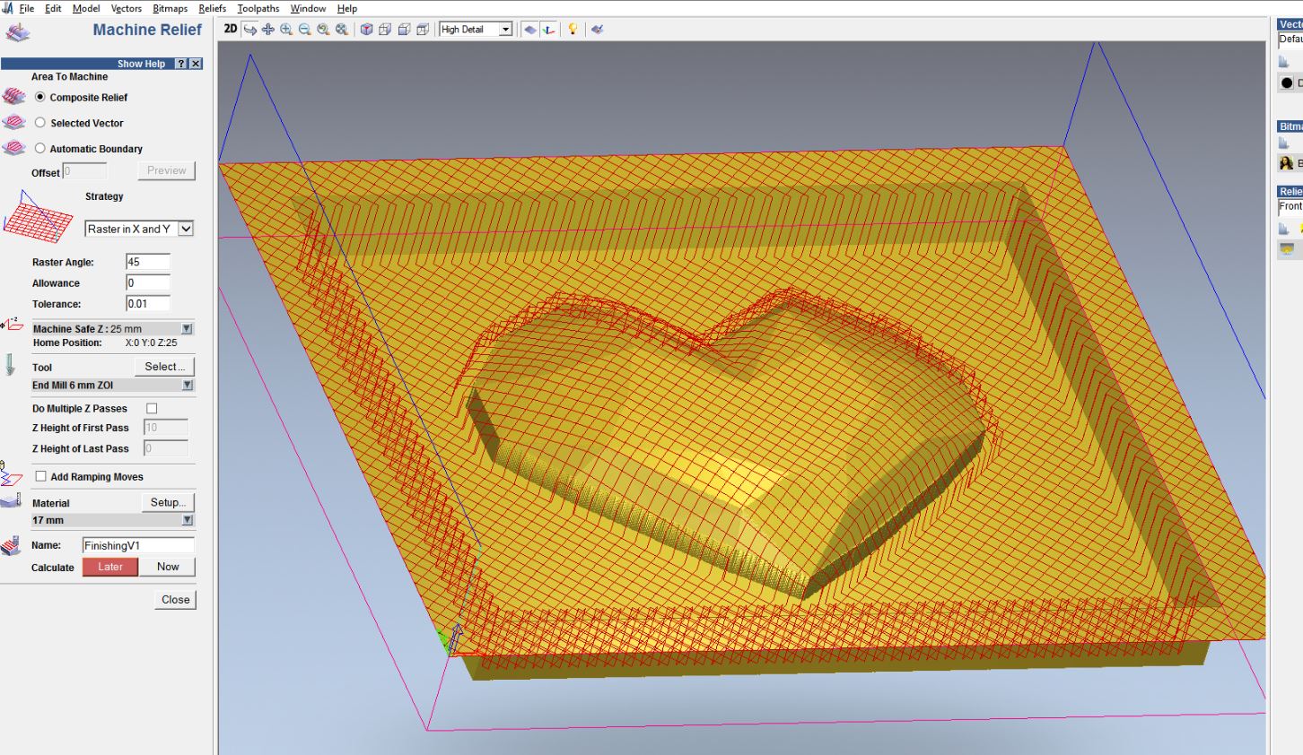Click the zoom out magnifier icon
Image resolution: width=1303 pixels, height=755 pixels.
tap(305, 30)
